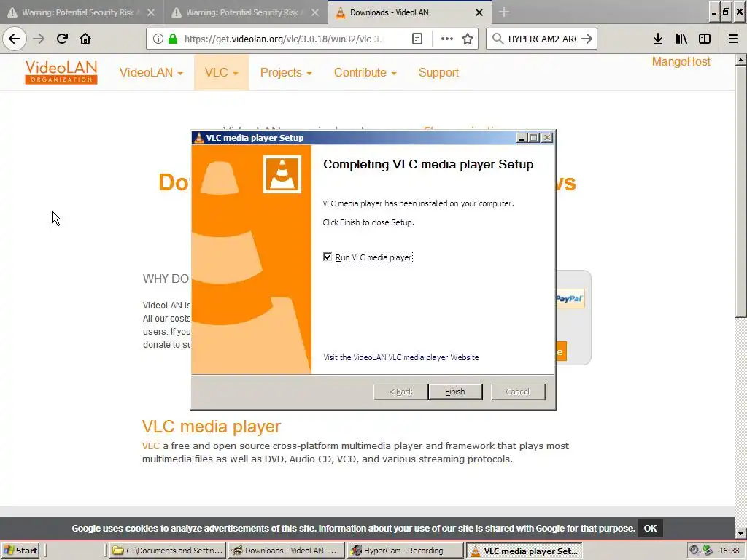747x560 pixels.
Task: Open the MangoHost link
Action: [681, 61]
